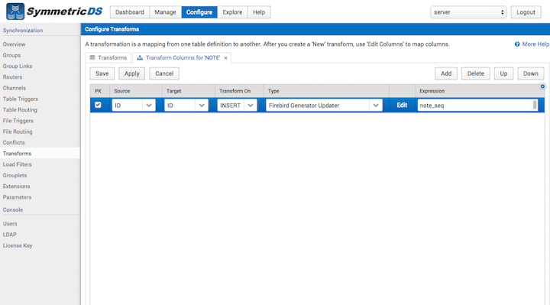Switch to the Explore menu tab
Viewport: 550px width, 305px height.
coord(232,12)
